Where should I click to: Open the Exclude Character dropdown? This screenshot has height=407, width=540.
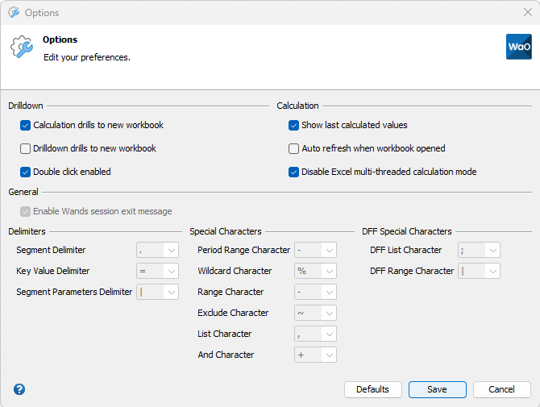click(x=329, y=314)
